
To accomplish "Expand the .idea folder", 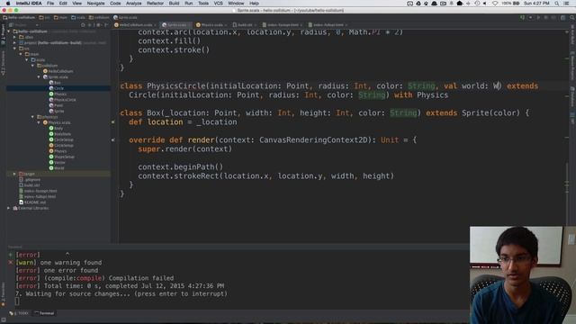I will (14, 37).
